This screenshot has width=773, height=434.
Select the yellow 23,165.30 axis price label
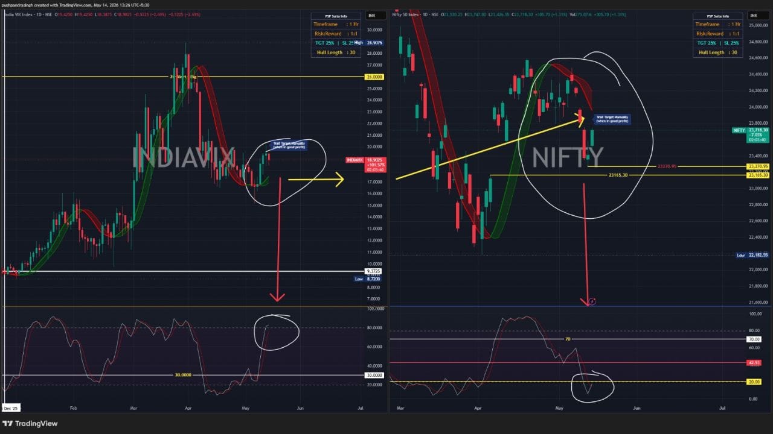(x=758, y=175)
